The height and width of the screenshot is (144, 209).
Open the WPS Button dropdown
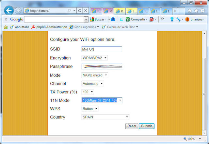coord(90,109)
